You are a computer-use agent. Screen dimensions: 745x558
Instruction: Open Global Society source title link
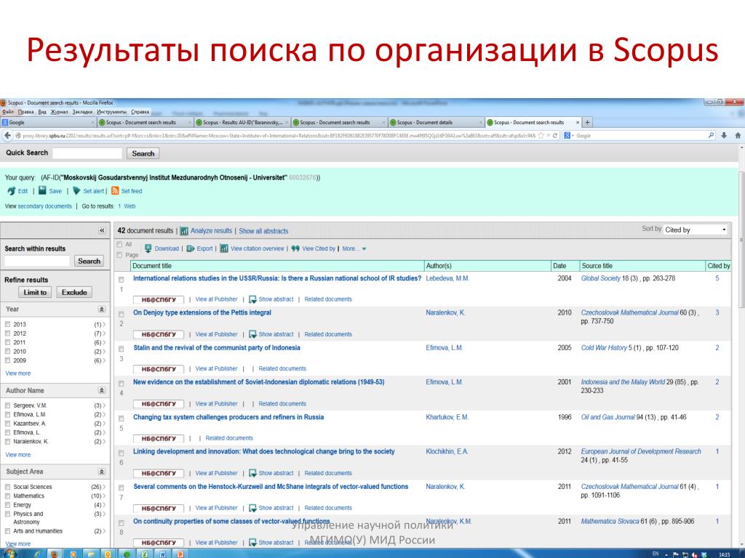tap(600, 278)
